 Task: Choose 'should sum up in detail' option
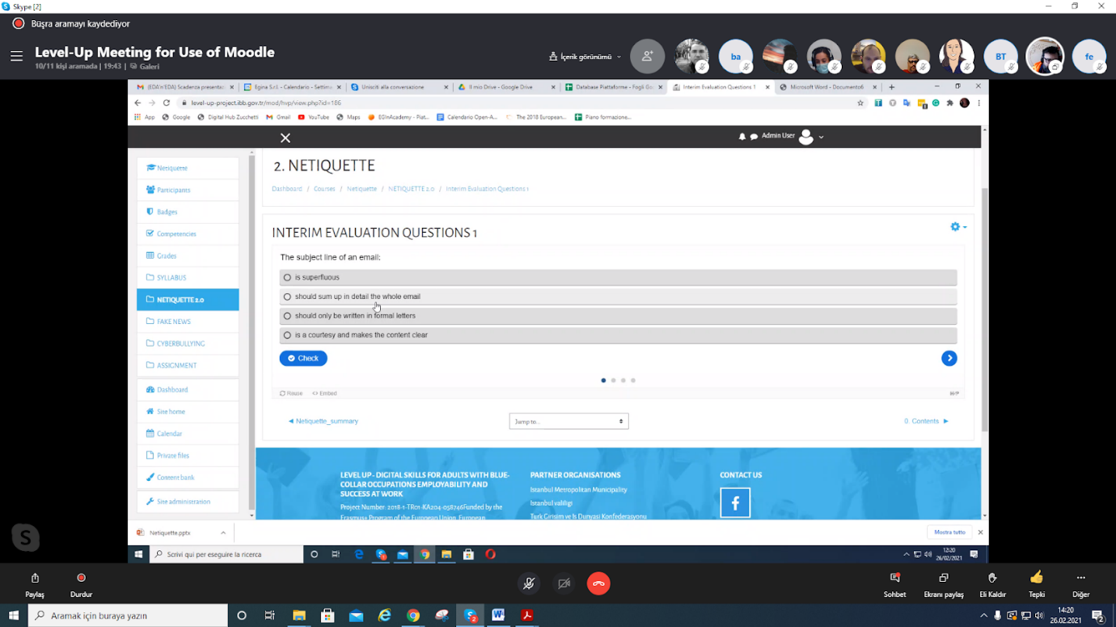pos(287,296)
